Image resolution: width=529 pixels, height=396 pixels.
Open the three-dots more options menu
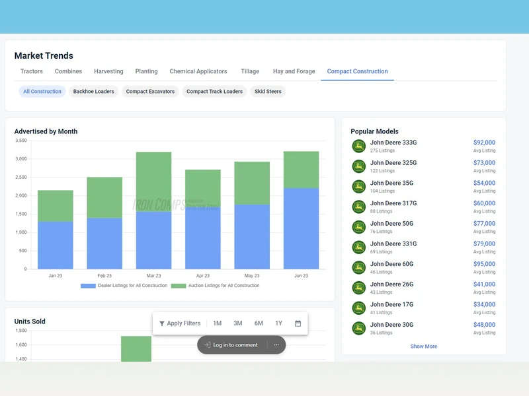(x=276, y=345)
